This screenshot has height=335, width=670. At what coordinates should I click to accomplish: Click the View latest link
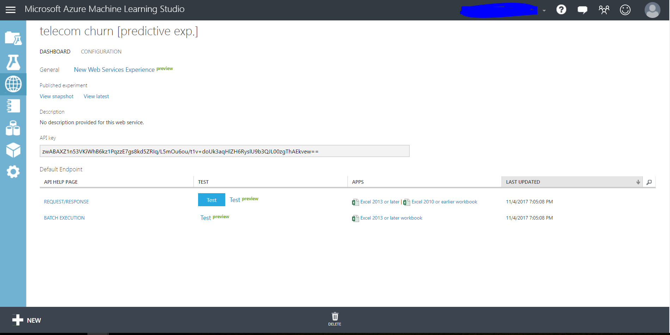click(96, 96)
